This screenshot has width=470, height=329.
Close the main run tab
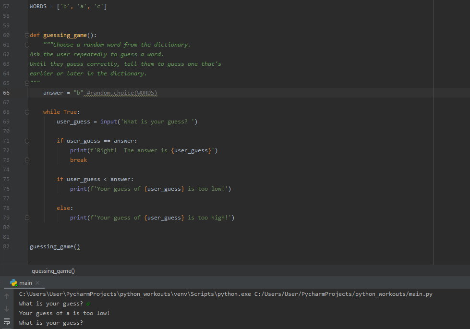[37, 283]
